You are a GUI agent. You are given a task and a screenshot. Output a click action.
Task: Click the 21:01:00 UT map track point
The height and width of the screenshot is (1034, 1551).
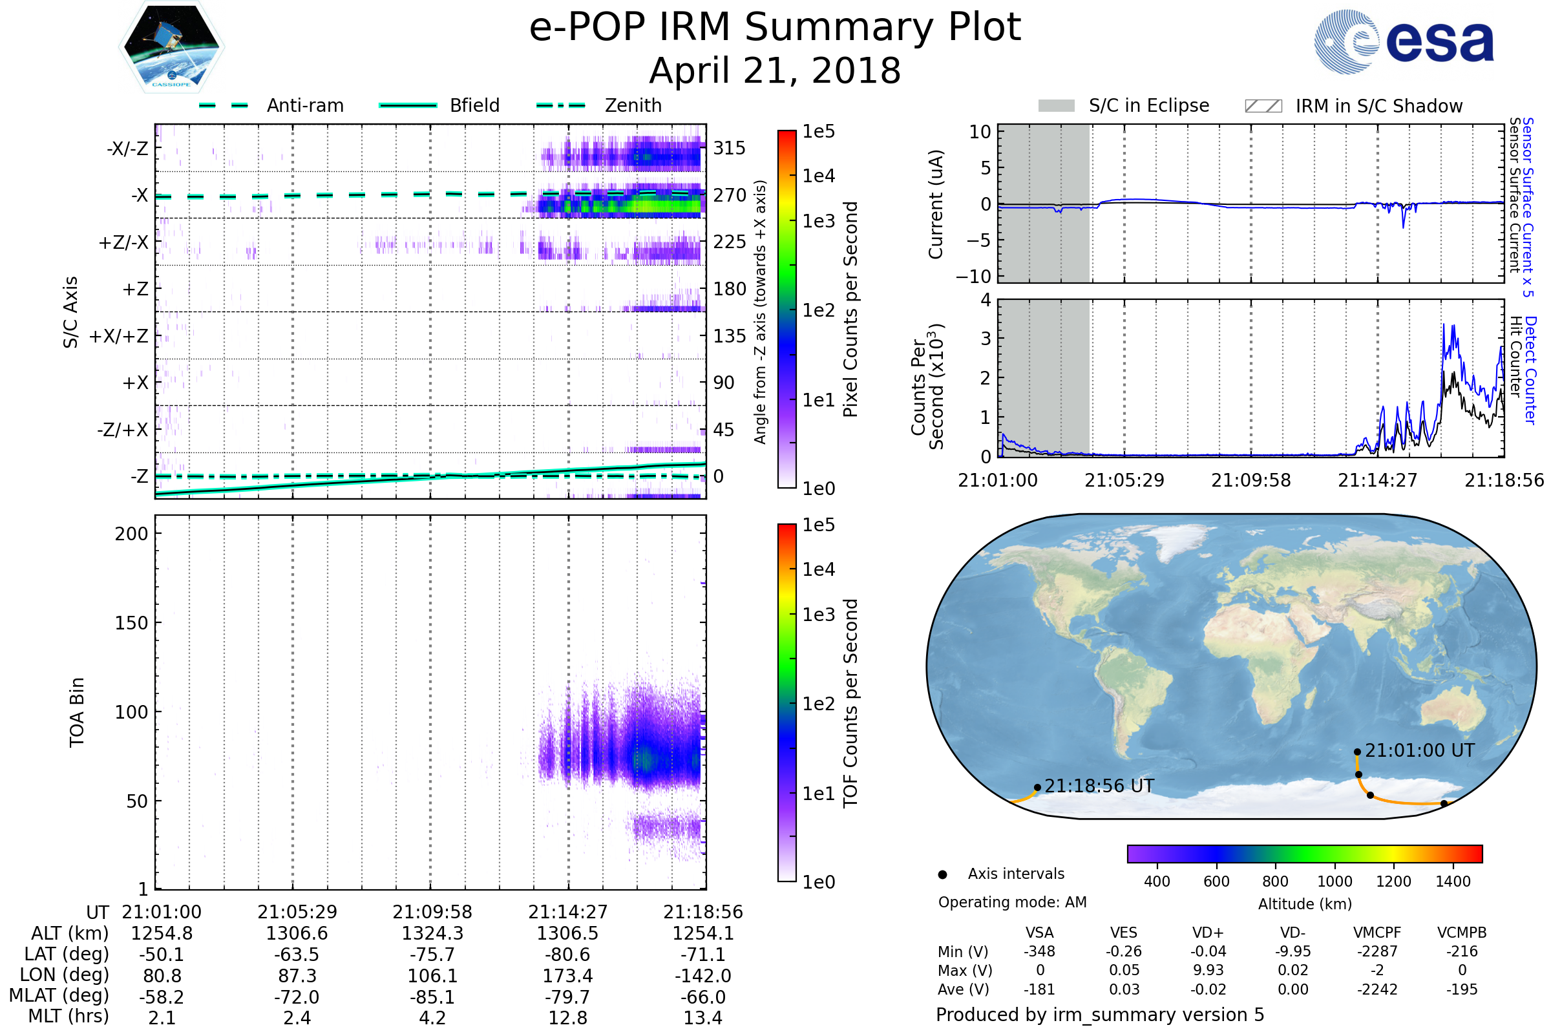point(1357,752)
